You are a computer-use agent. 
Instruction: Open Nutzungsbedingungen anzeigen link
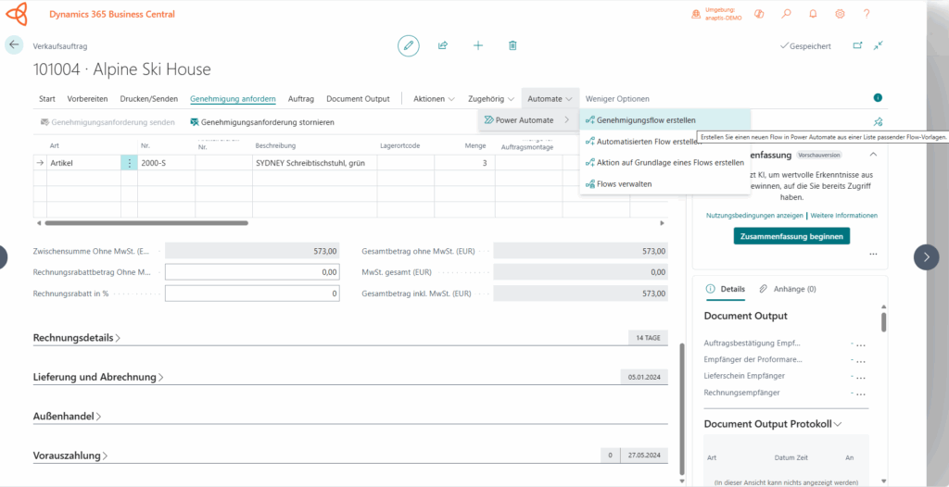pyautogui.click(x=754, y=216)
